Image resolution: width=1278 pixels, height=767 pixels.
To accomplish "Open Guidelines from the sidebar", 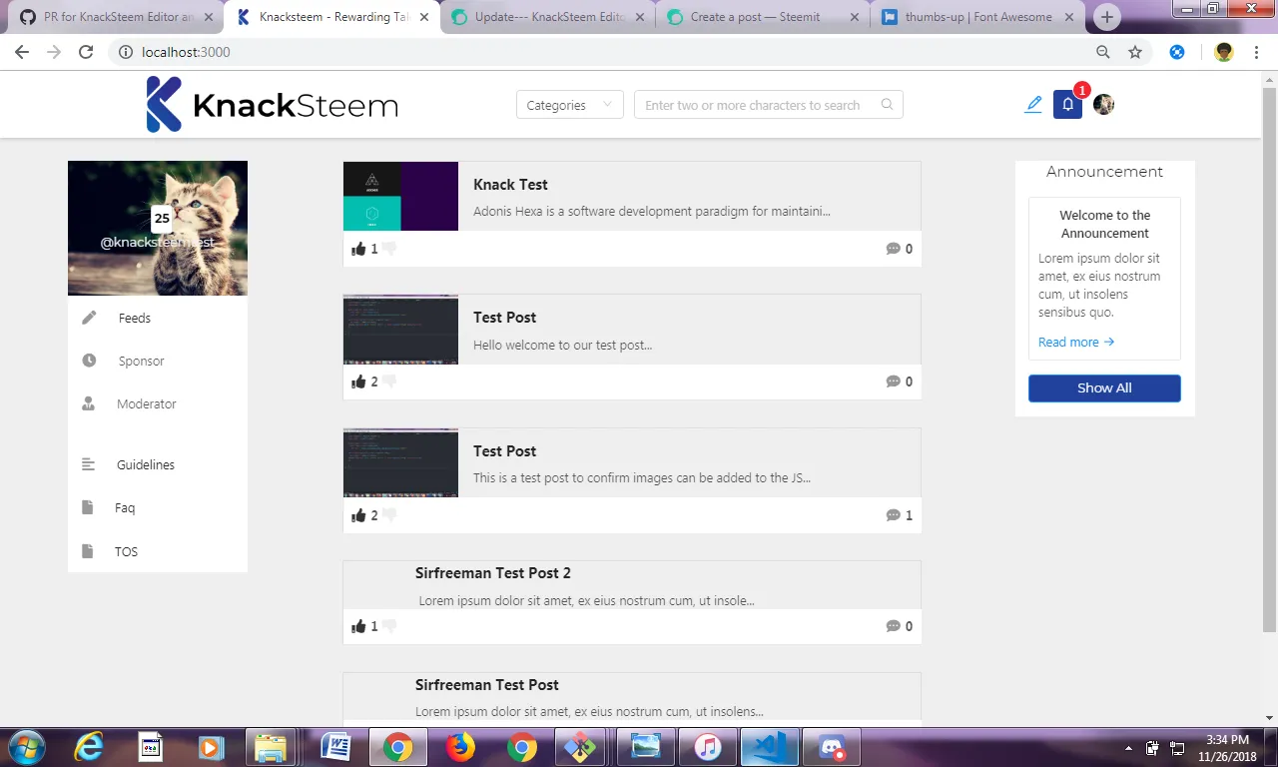I will (146, 464).
